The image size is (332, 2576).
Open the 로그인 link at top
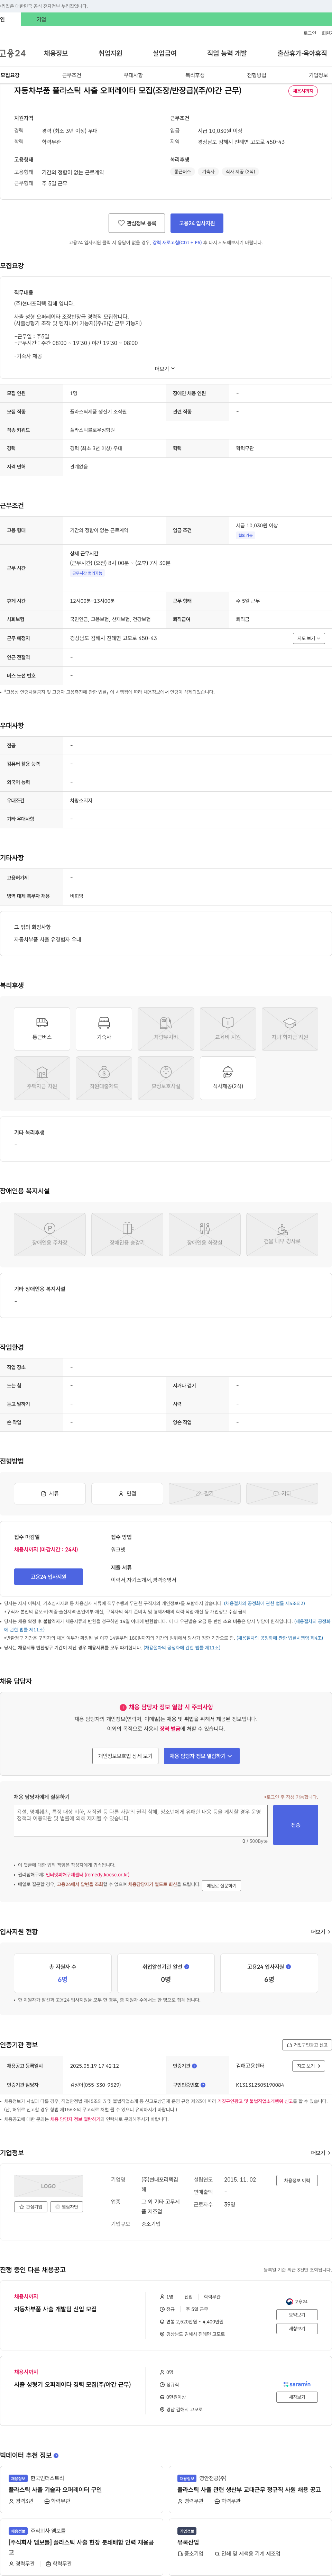coord(310,33)
